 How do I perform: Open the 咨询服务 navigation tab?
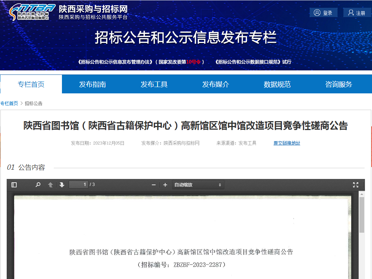(x=339, y=84)
